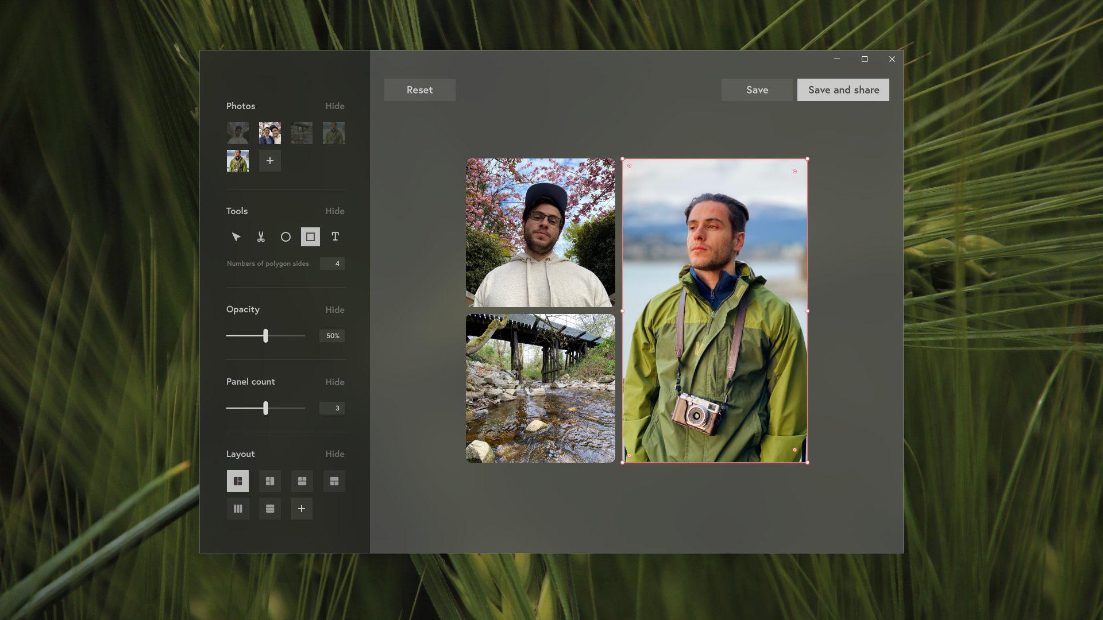The image size is (1103, 620).
Task: Select the text tool
Action: coord(335,237)
